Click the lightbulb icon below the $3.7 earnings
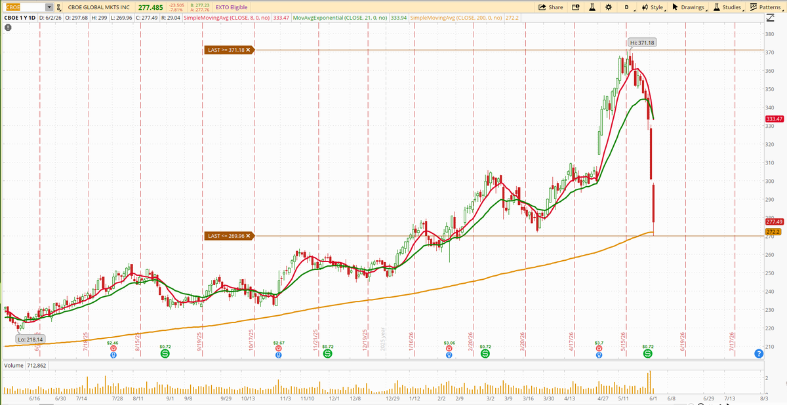 click(x=599, y=355)
